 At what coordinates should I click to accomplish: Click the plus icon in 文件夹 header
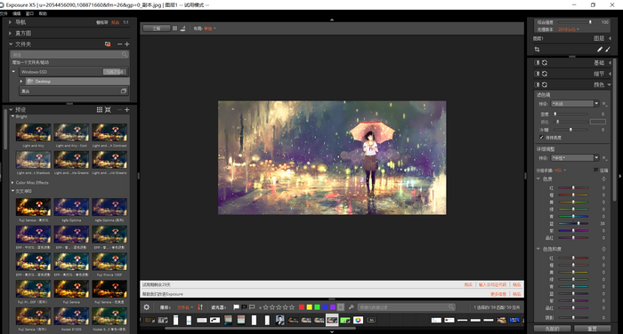[x=126, y=44]
